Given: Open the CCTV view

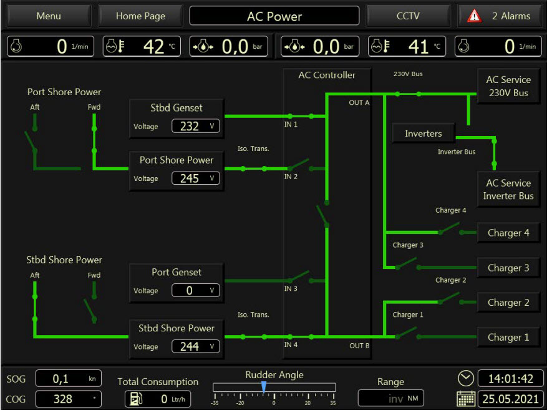Looking at the screenshot, I should click(x=408, y=16).
